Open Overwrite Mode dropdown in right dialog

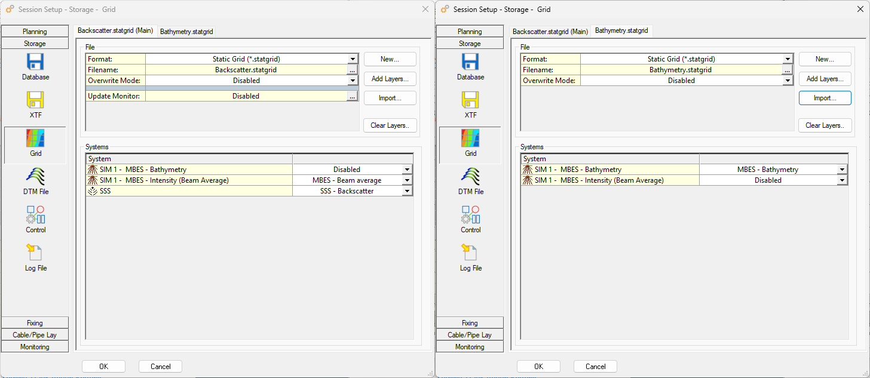click(x=788, y=81)
